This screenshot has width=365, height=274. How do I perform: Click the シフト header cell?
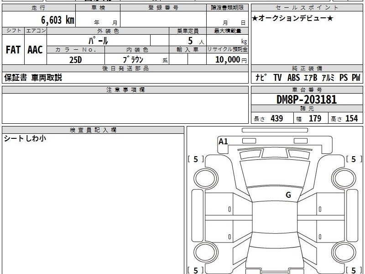pos(13,31)
